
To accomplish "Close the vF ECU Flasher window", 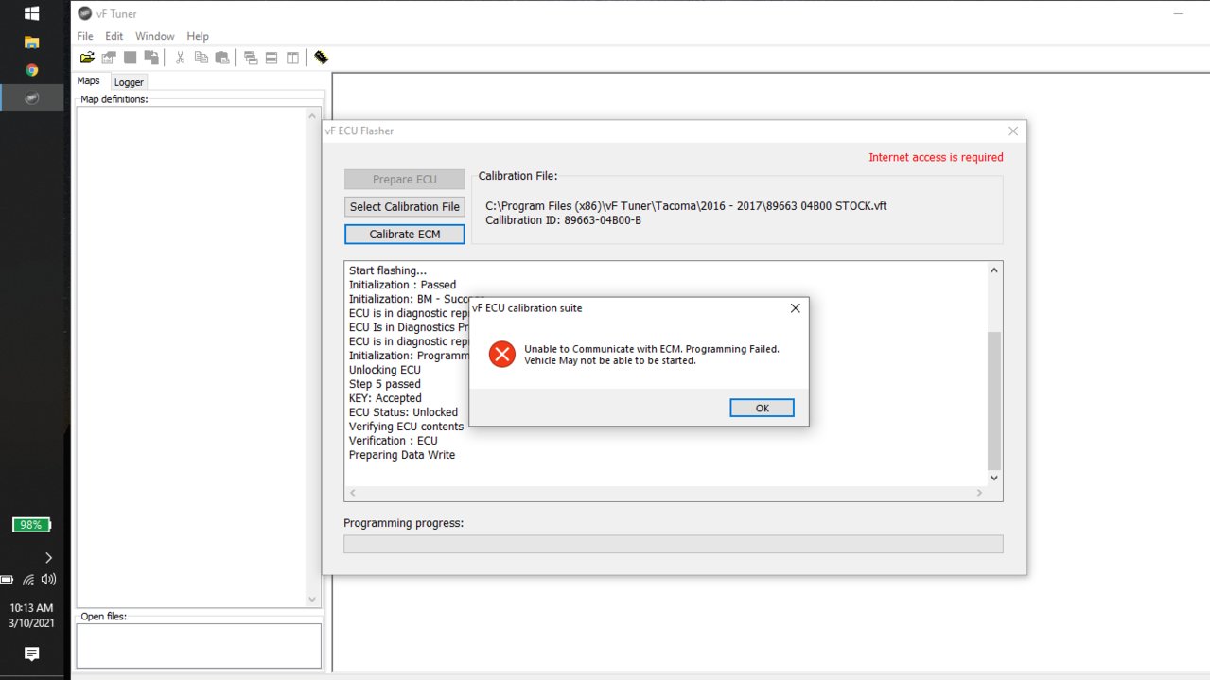I will coord(1013,131).
